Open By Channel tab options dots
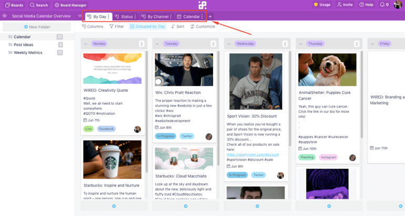The height and width of the screenshot is (216, 405). [x=171, y=16]
